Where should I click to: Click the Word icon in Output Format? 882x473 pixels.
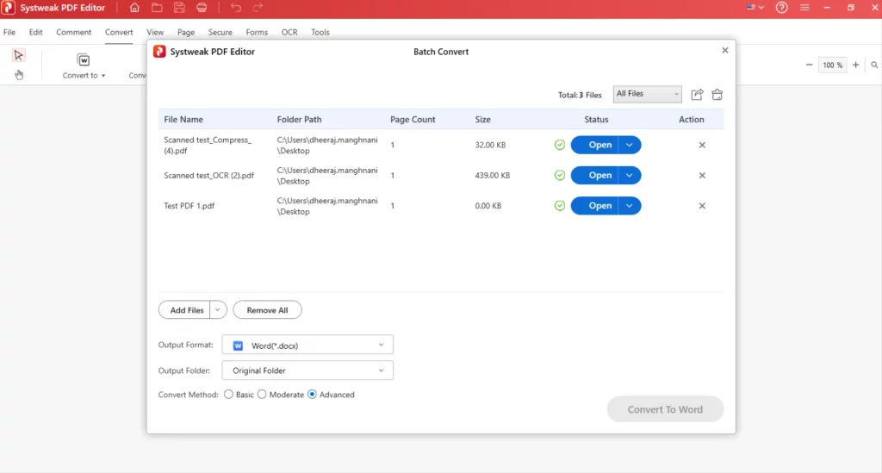point(238,345)
